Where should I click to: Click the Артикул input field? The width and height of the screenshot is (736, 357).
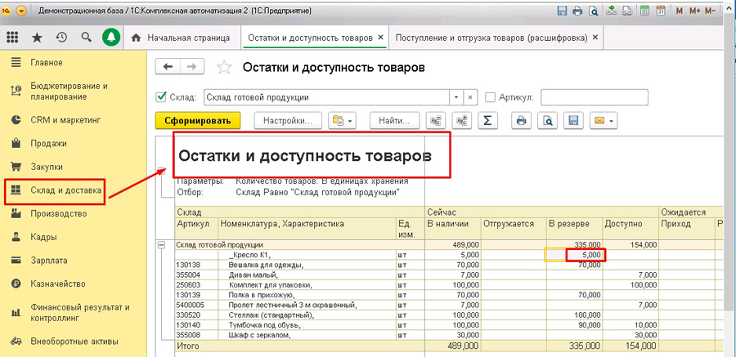tap(595, 97)
